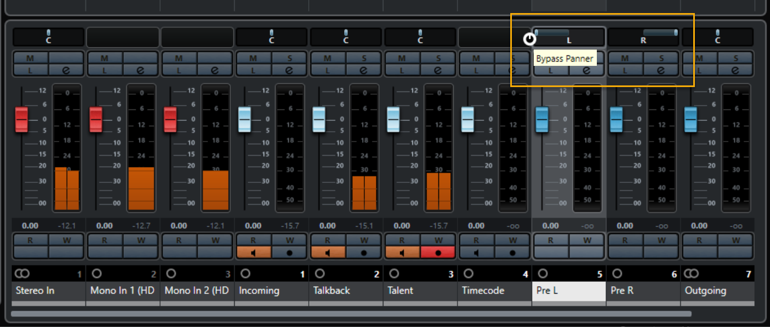Click the record enable dot on Talkback

click(364, 252)
